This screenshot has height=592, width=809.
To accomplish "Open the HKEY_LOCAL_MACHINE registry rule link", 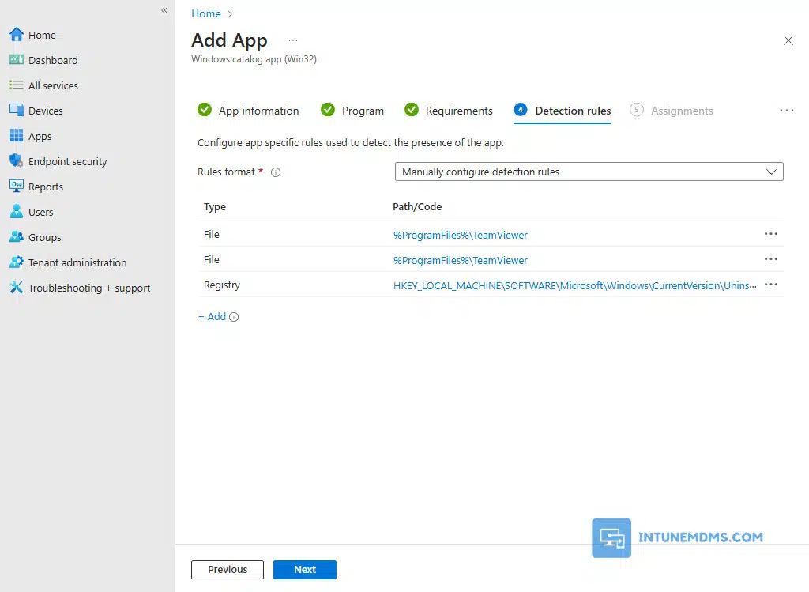I will pos(575,285).
